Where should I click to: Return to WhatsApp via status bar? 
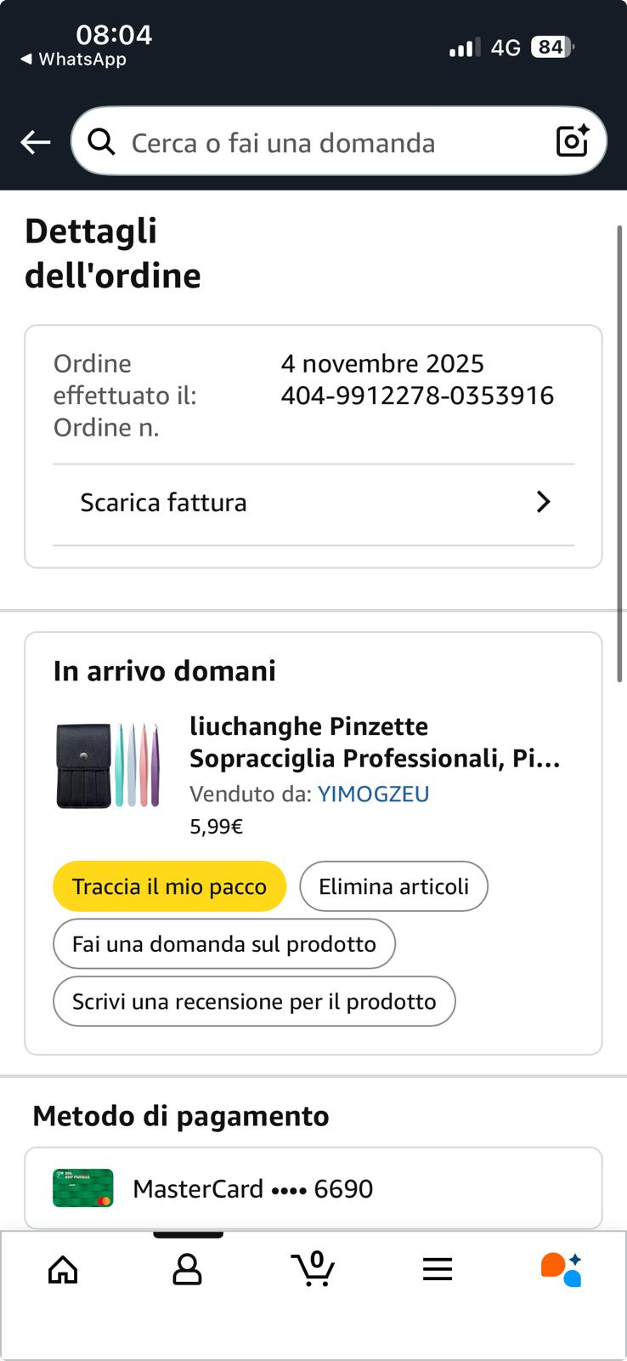click(74, 60)
